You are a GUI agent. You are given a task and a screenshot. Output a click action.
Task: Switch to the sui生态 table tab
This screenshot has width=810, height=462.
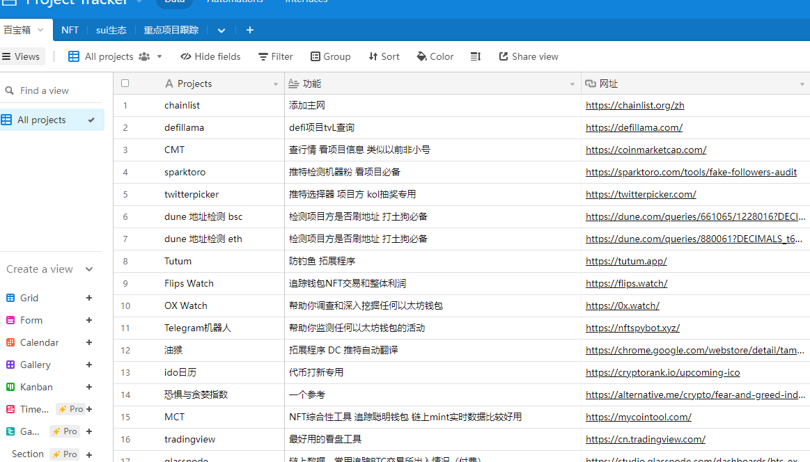pyautogui.click(x=111, y=30)
